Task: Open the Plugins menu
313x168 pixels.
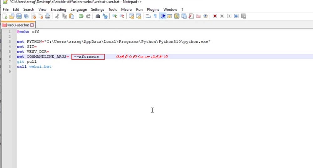Action: [x=153, y=9]
